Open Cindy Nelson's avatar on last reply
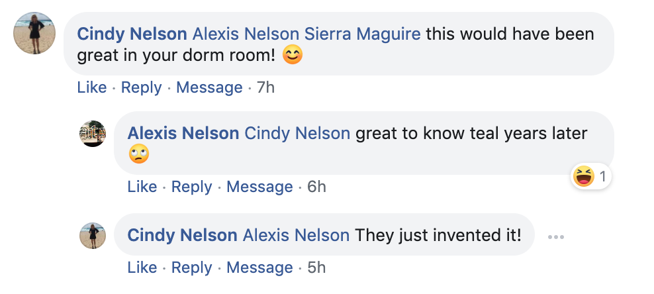Screen dimensions: 654x294 coord(93,236)
